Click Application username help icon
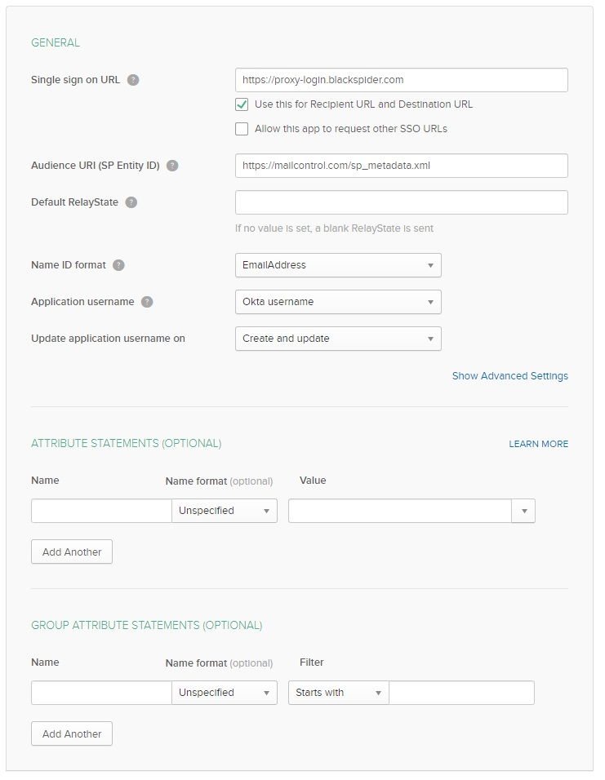Screen dimensions: 605x780 (x=147, y=302)
